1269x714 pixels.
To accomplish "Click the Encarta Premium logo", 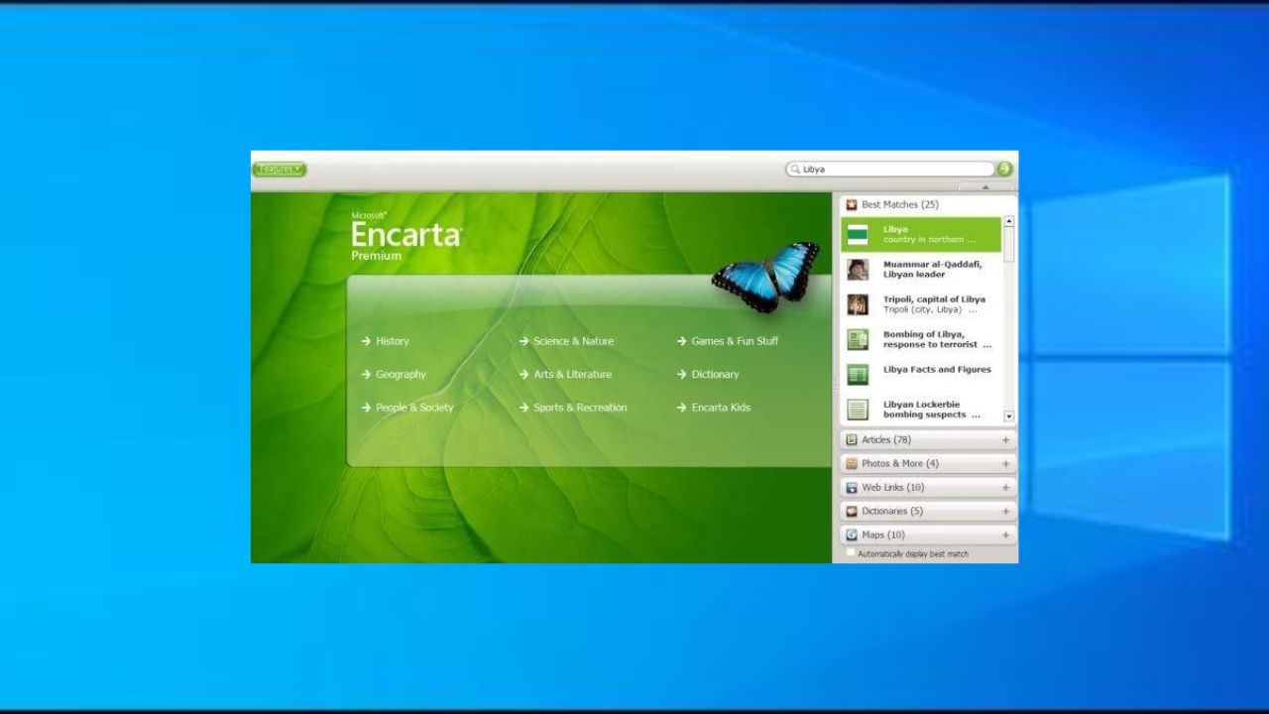I will pyautogui.click(x=406, y=236).
